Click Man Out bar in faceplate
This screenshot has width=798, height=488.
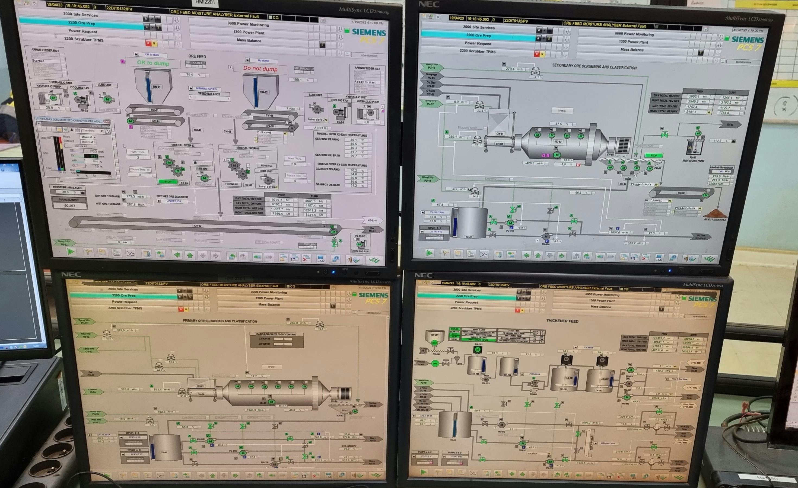tap(94, 172)
